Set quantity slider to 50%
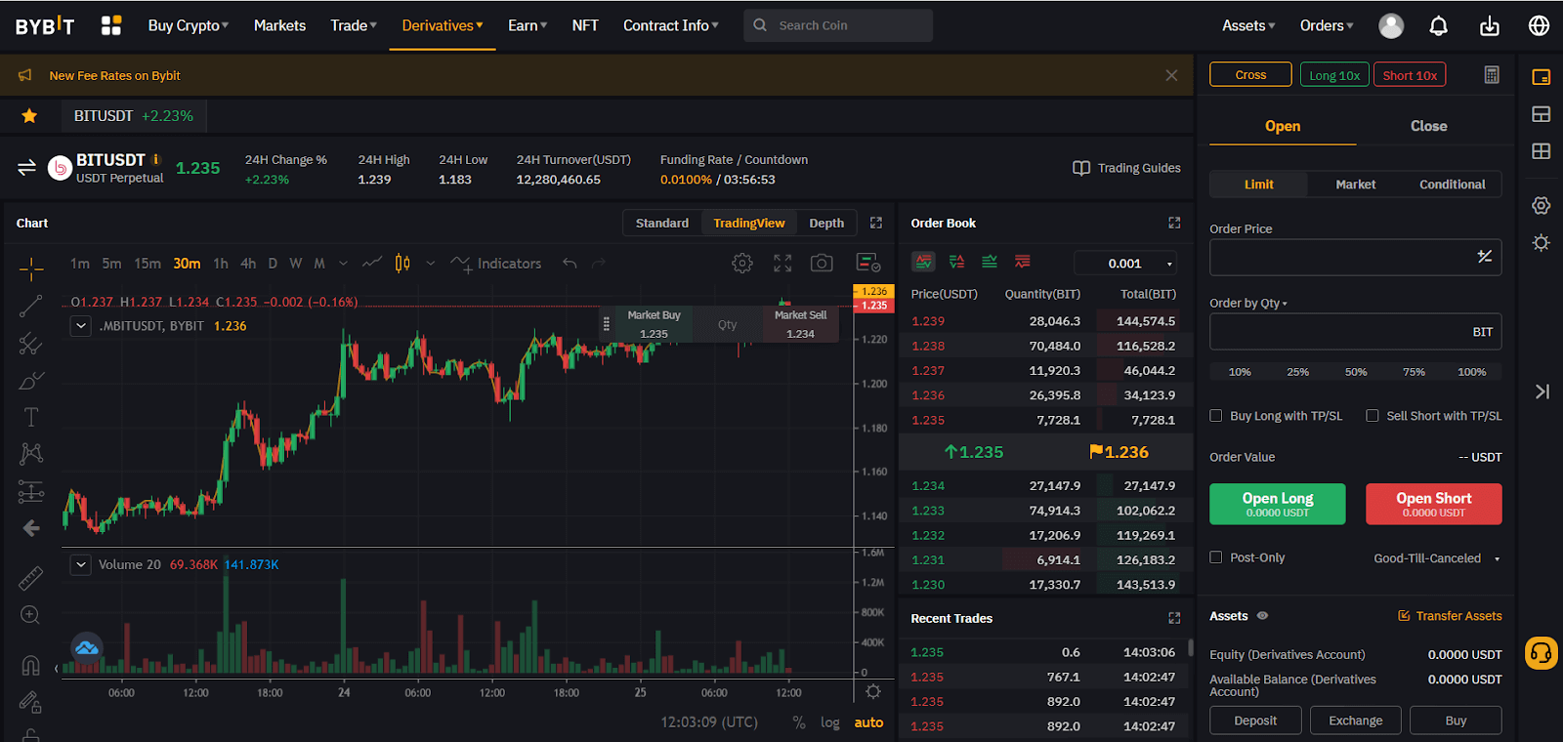 pos(1356,372)
